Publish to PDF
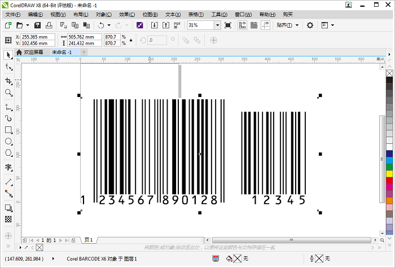Viewport: 395px width, 268px height. 177,25
